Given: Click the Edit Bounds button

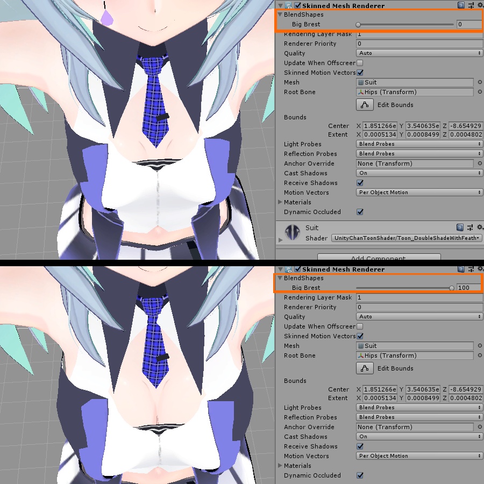Looking at the screenshot, I should 365,104.
